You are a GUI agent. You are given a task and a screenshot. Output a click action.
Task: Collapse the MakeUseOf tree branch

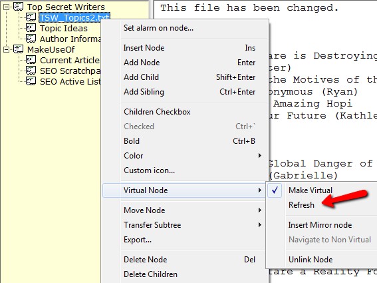(7, 49)
